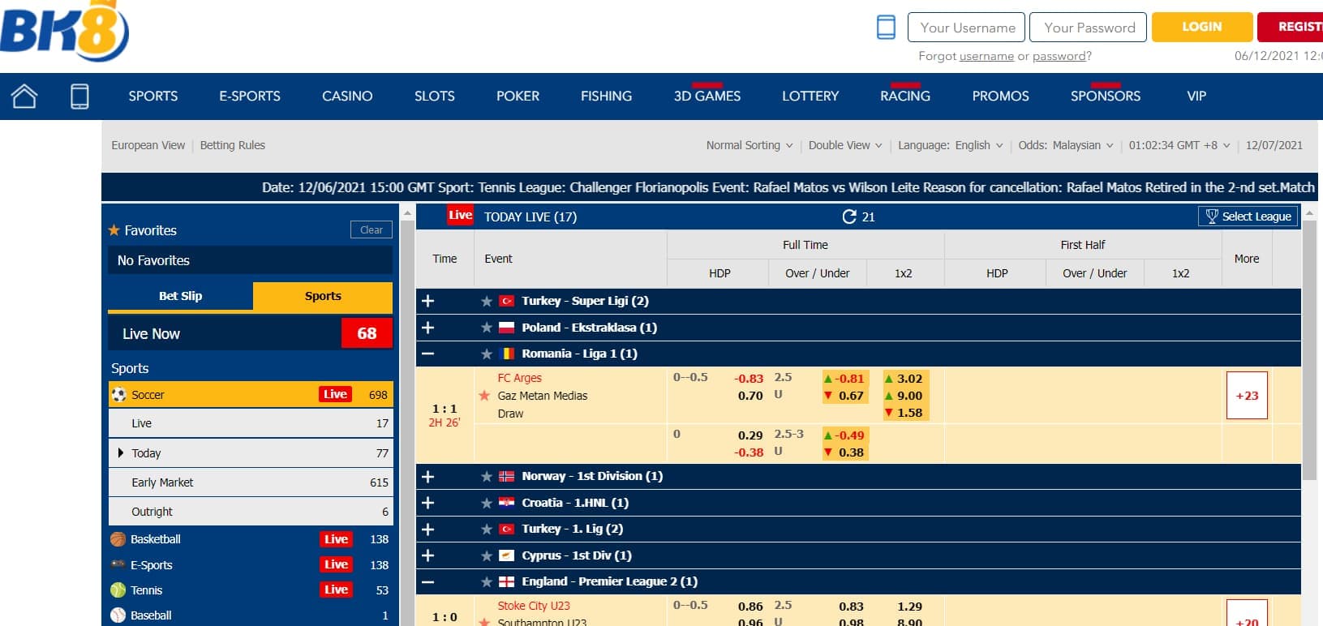Click the LOGIN button
The image size is (1323, 626).
coord(1202,27)
